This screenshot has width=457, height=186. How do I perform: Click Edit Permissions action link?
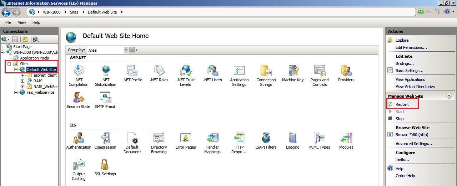point(411,47)
